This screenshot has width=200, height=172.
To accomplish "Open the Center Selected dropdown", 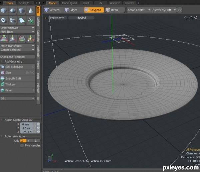I will (x=17, y=50).
